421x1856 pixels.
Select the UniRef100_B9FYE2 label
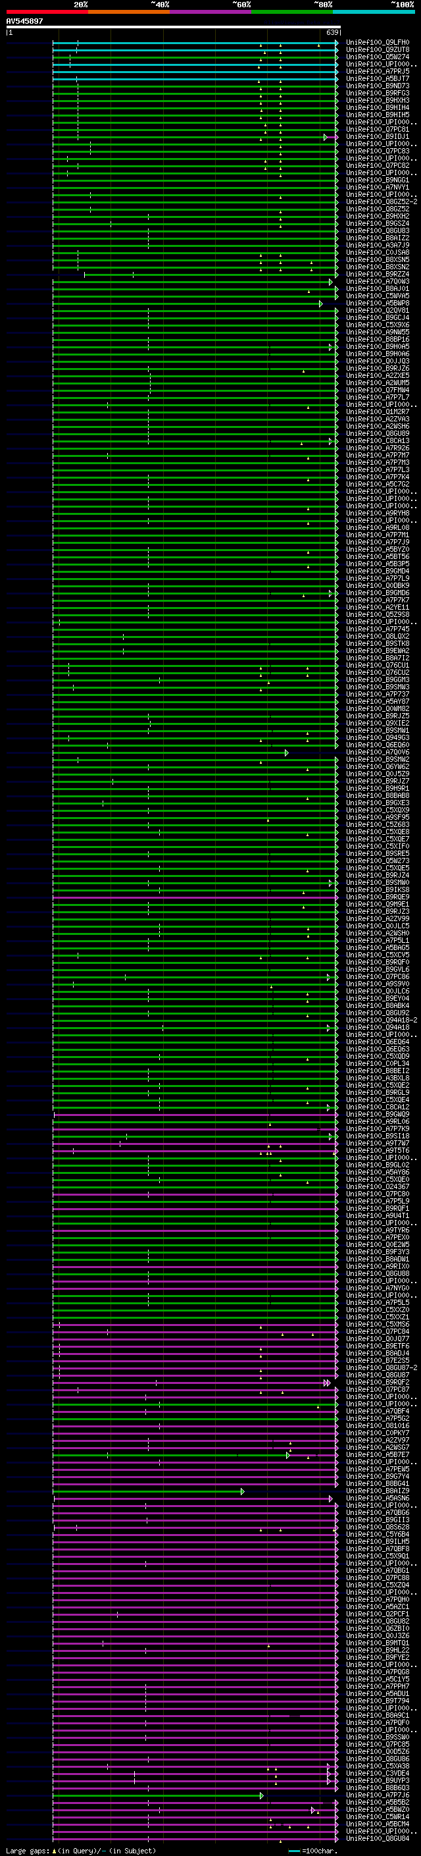click(378, 1657)
